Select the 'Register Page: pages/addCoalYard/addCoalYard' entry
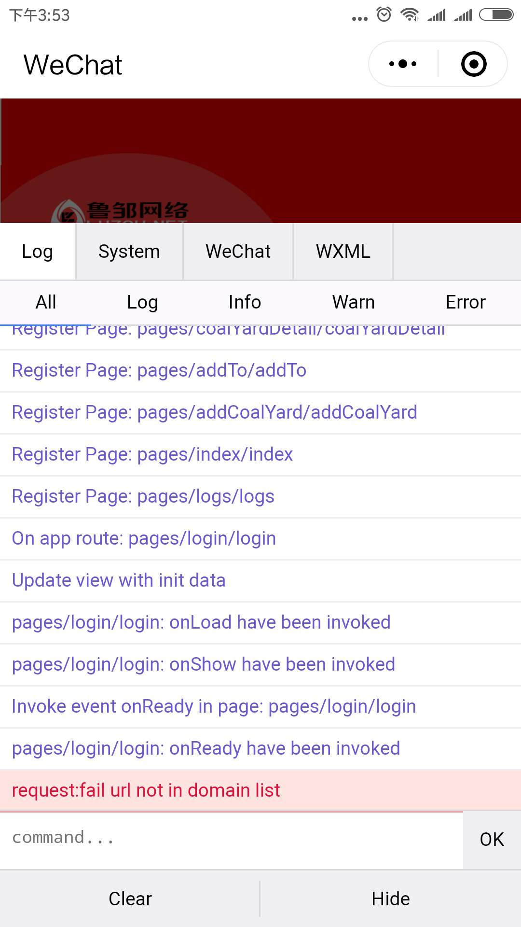The width and height of the screenshot is (521, 927). (260, 412)
